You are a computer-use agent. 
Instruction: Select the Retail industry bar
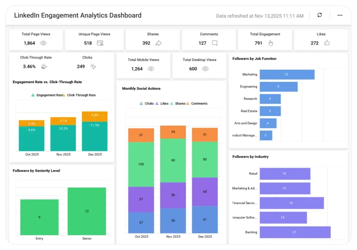pyautogui.click(x=285, y=174)
